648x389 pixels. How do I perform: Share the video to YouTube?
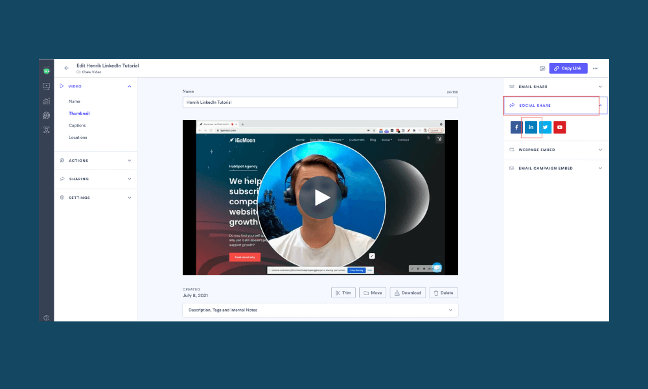(x=560, y=127)
